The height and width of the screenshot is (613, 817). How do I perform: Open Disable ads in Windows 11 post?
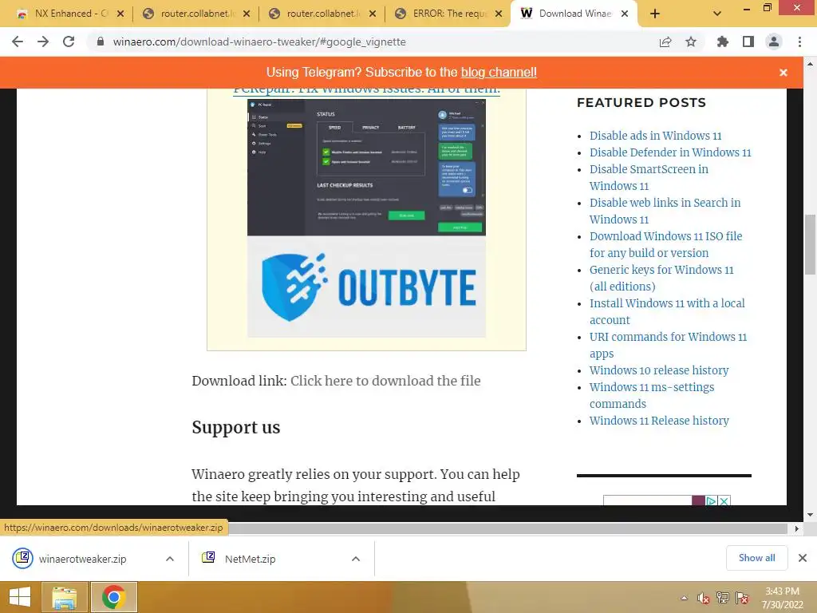655,136
